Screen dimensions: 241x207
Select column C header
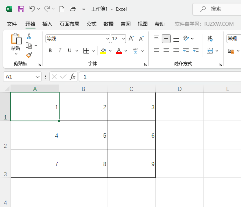(131, 89)
